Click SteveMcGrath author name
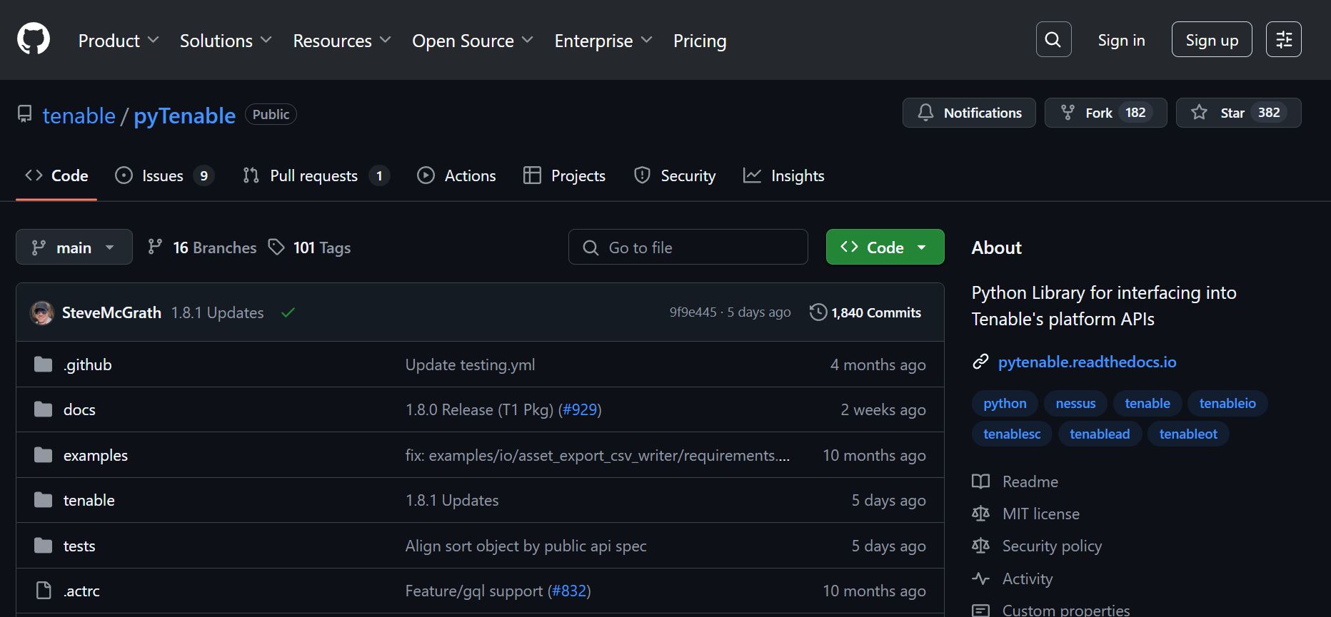This screenshot has width=1331, height=617. point(111,312)
